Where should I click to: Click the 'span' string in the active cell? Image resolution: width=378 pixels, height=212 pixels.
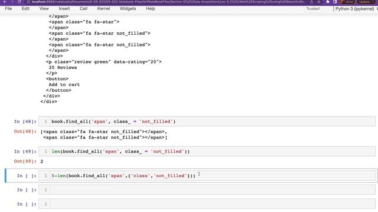coord(116,175)
